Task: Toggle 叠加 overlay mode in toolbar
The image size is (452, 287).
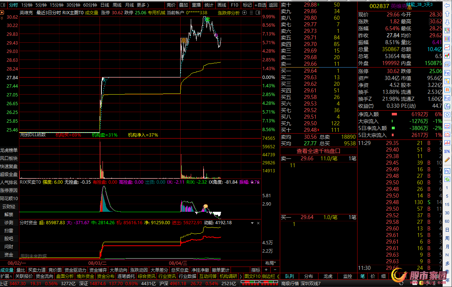Action: (183, 5)
